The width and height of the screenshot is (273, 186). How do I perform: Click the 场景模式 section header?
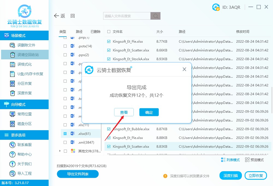click(x=24, y=35)
